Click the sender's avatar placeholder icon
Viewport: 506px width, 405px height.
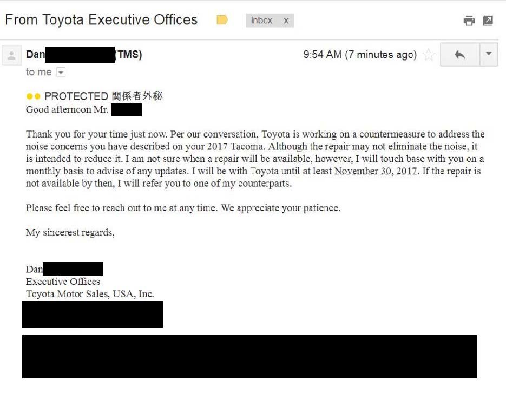tap(11, 56)
